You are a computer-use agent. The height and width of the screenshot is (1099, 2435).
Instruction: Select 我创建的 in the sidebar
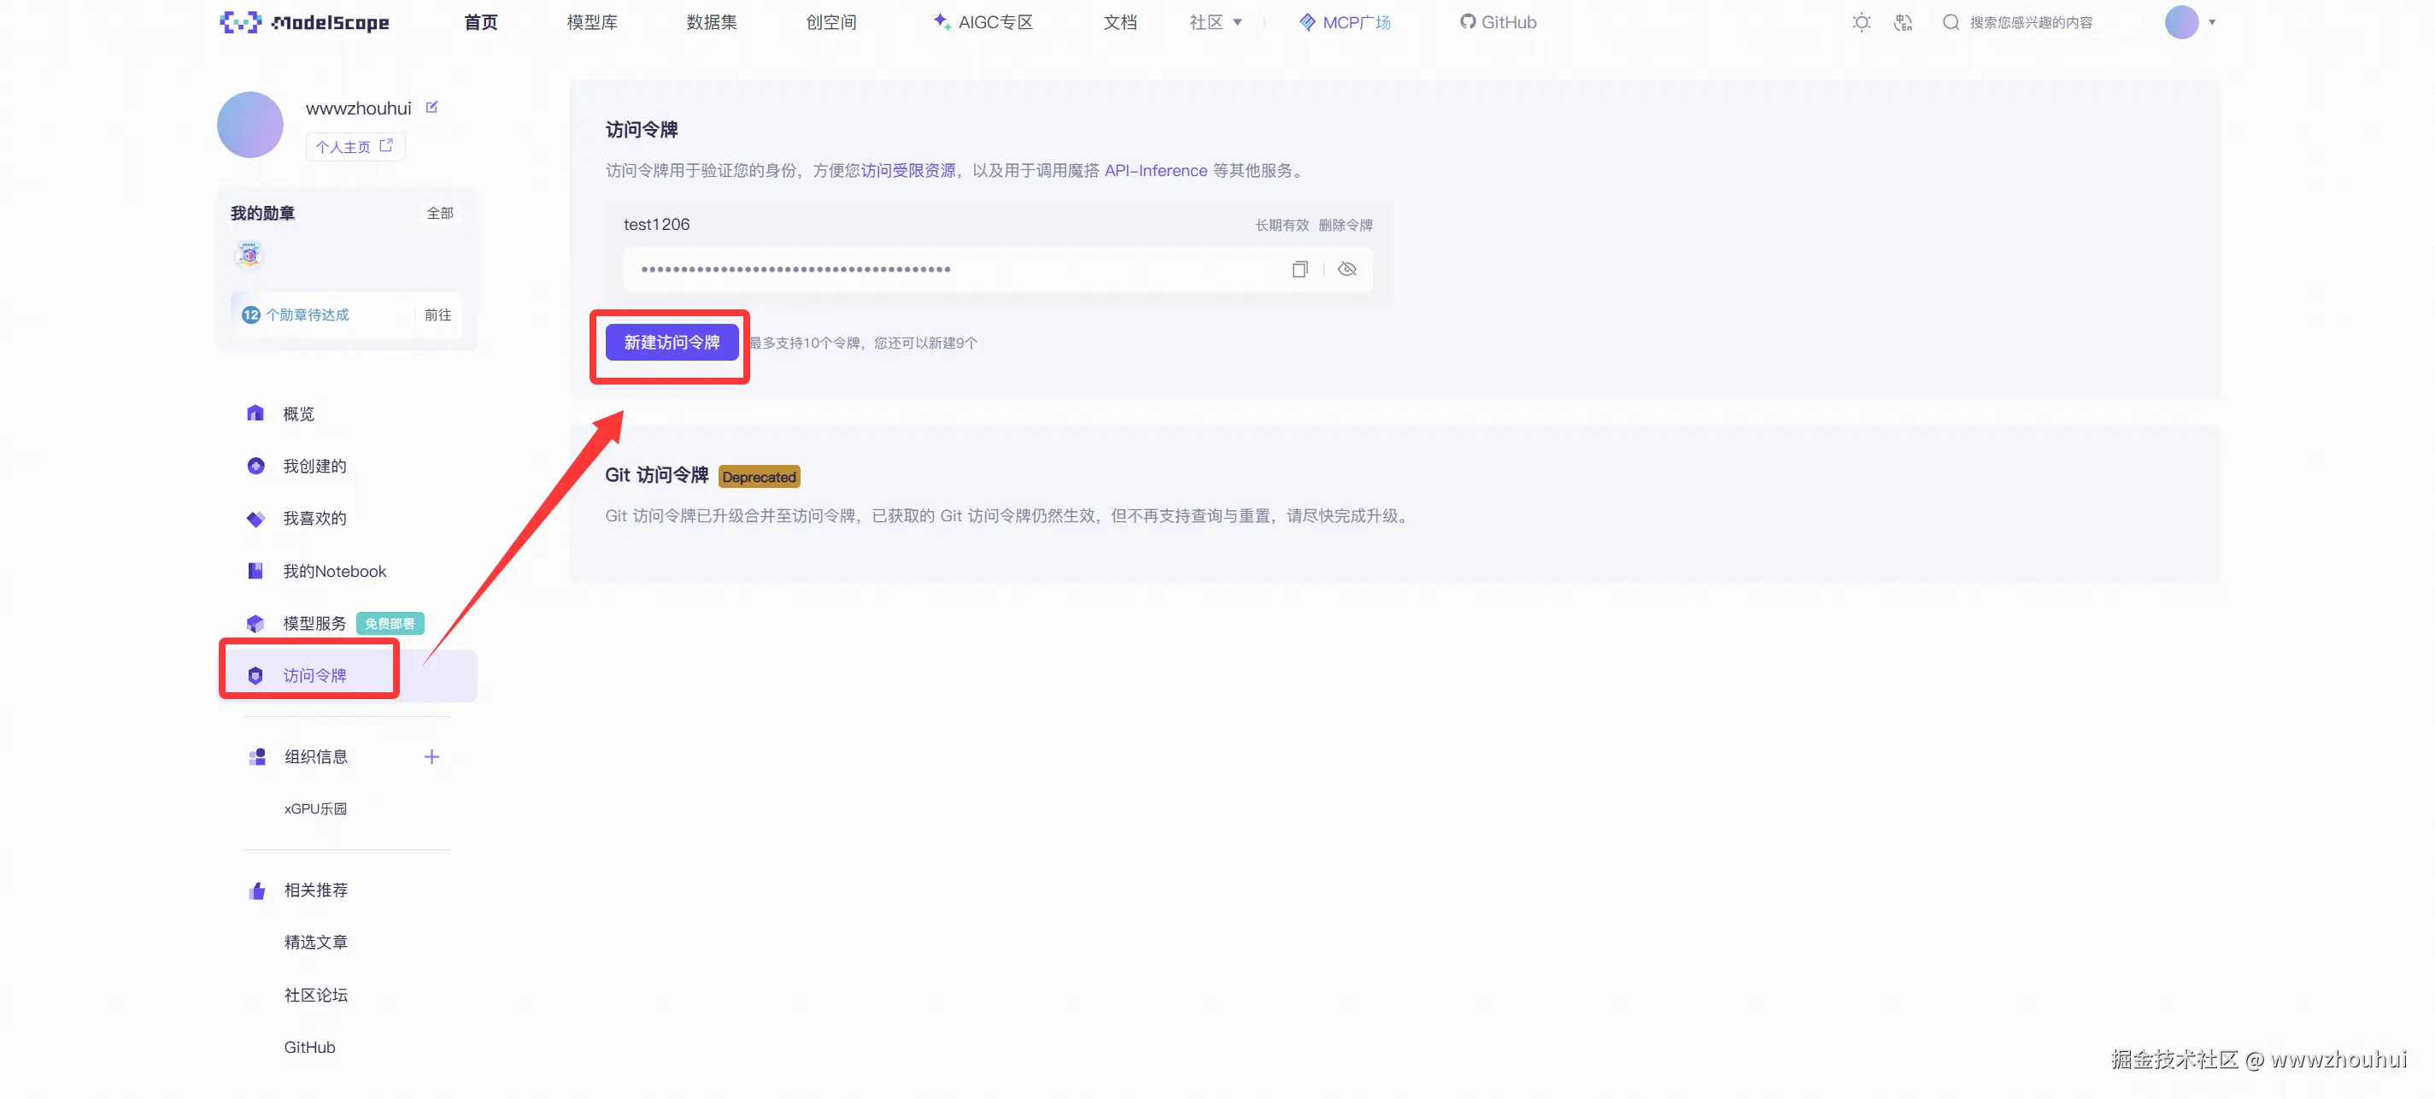coord(314,466)
